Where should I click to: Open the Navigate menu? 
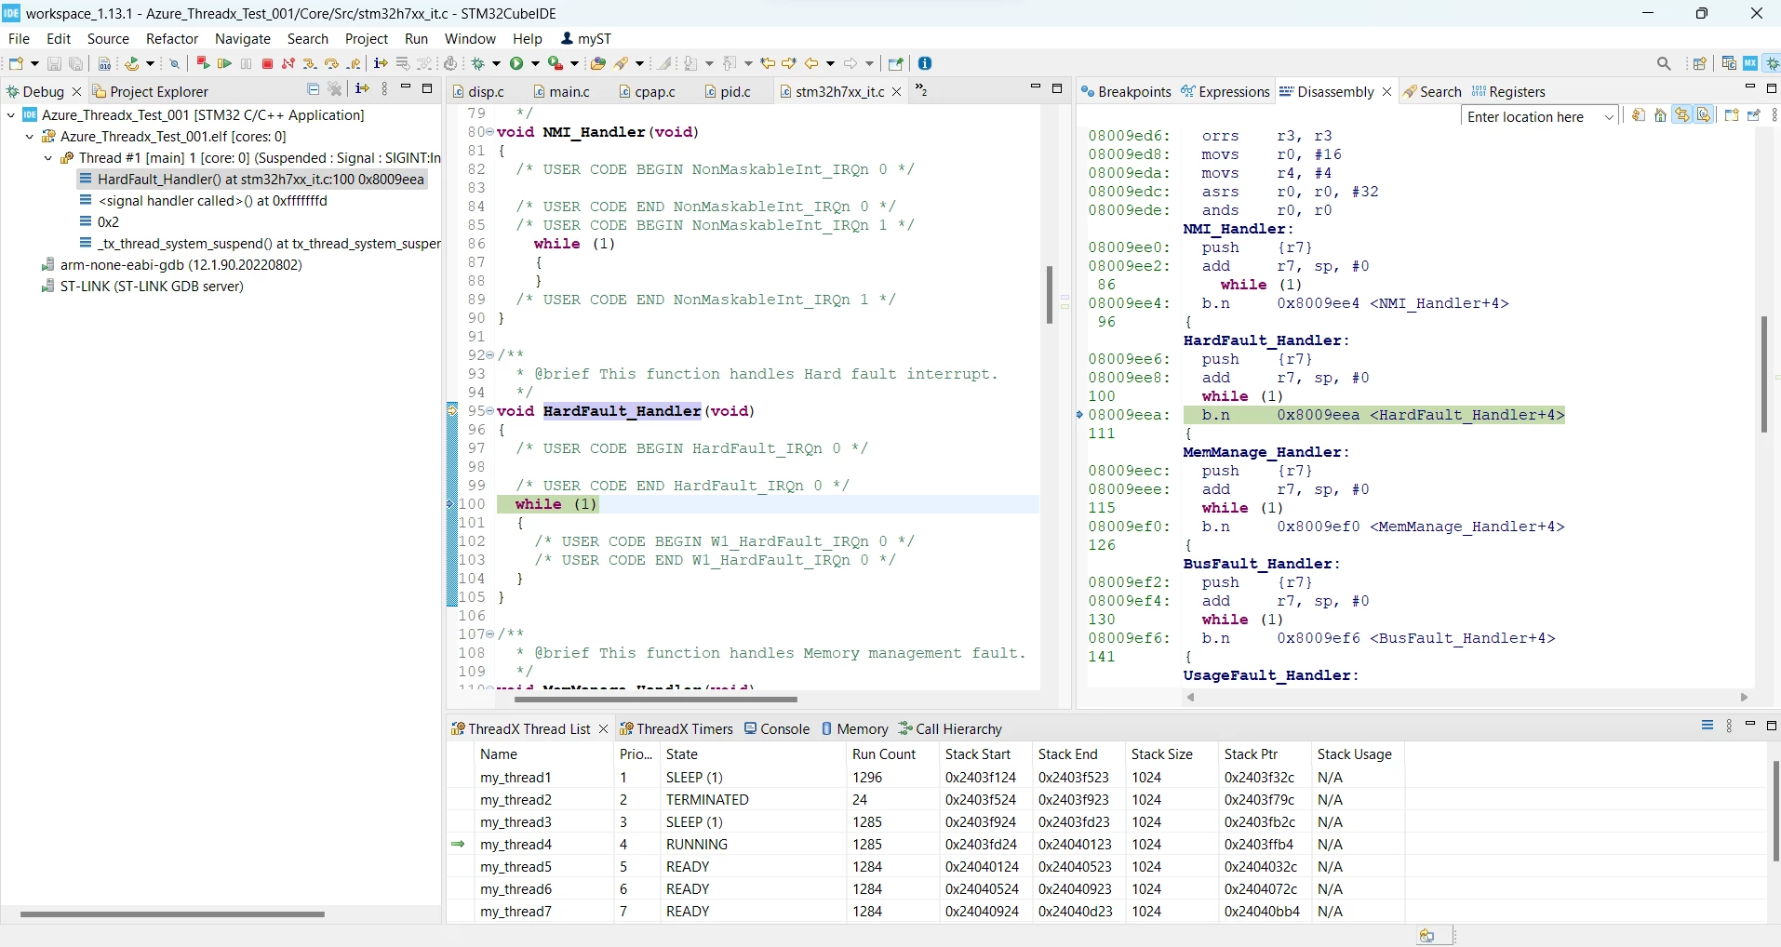click(x=243, y=39)
